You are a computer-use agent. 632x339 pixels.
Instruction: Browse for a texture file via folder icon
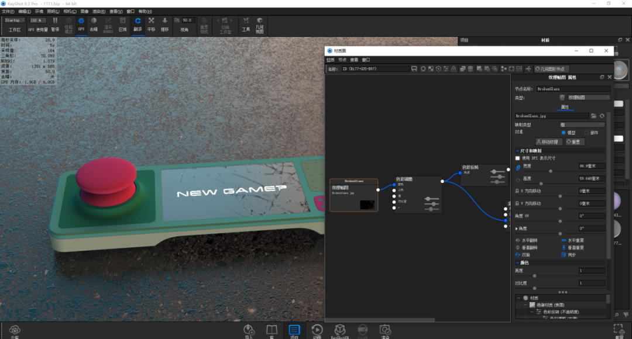594,116
